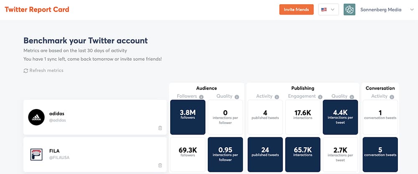The image size is (418, 174).
Task: Click the Twitter Report Card title
Action: pyautogui.click(x=37, y=10)
